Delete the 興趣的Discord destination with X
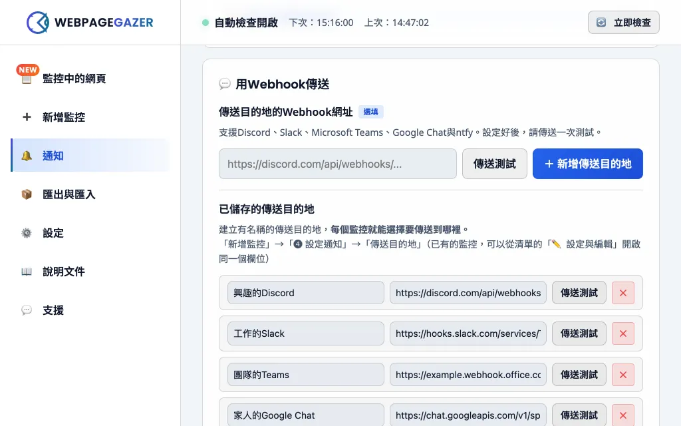This screenshot has width=681, height=426. (622, 293)
